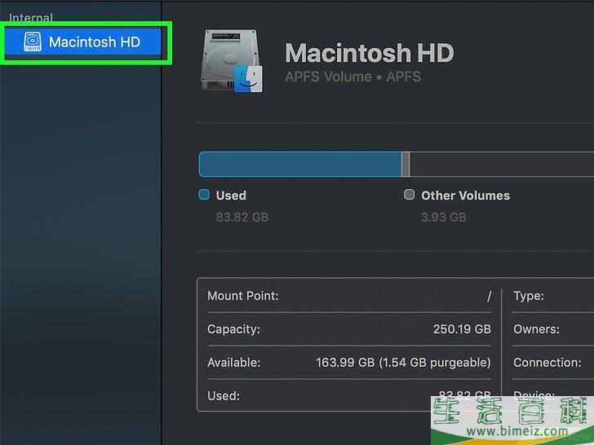Click the Used row label in table
The image size is (594, 445).
(x=224, y=396)
